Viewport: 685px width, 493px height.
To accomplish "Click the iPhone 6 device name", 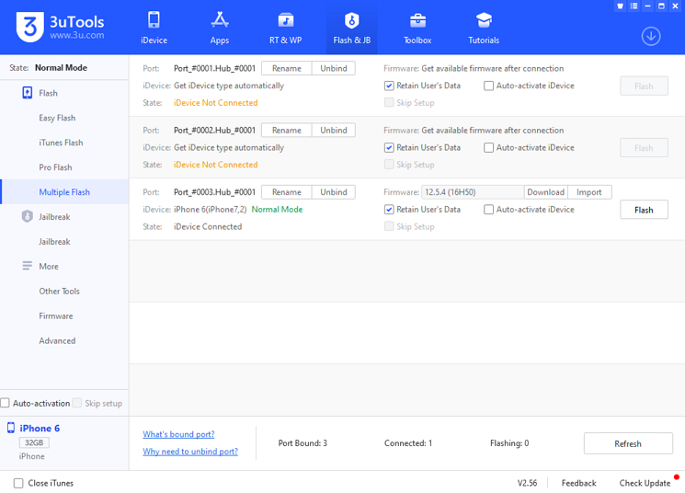I will [x=40, y=428].
